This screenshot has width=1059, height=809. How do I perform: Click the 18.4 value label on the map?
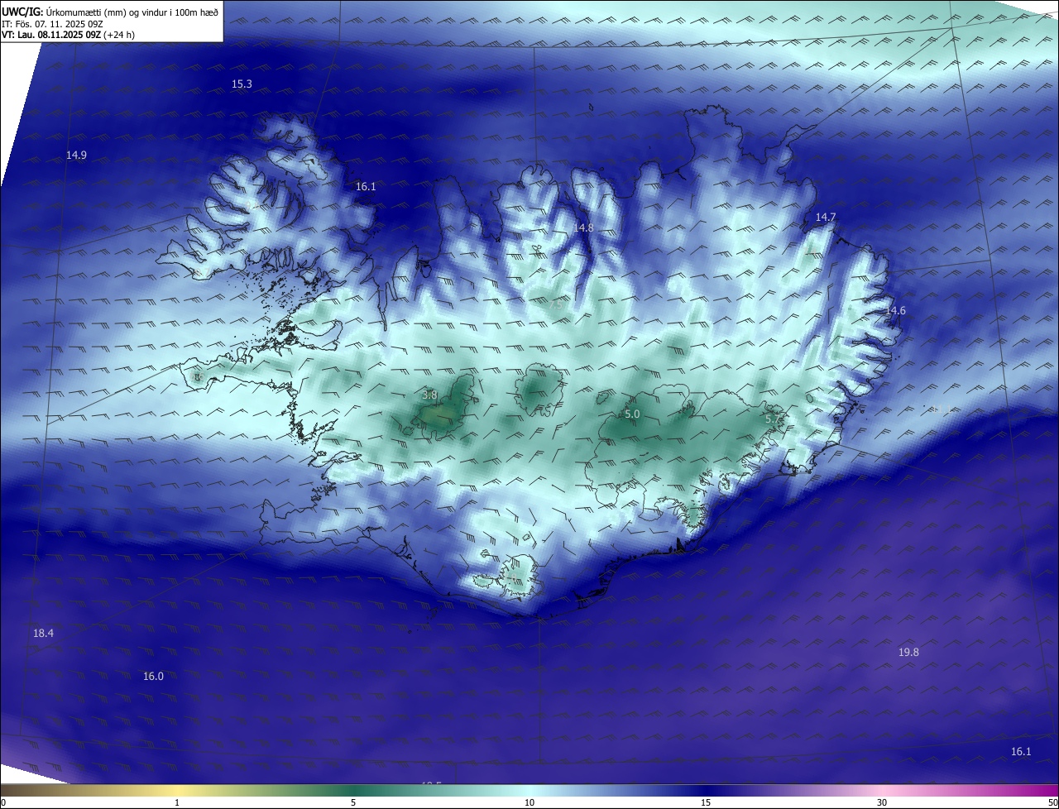(43, 634)
